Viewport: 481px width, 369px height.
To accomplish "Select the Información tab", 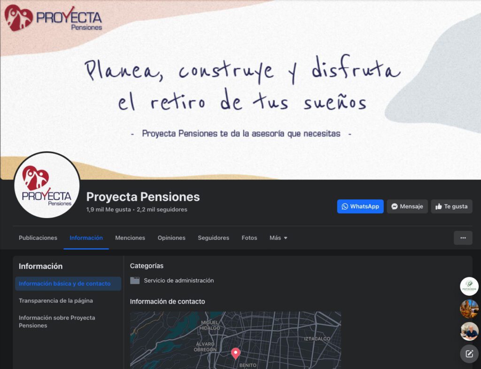I will [x=86, y=238].
